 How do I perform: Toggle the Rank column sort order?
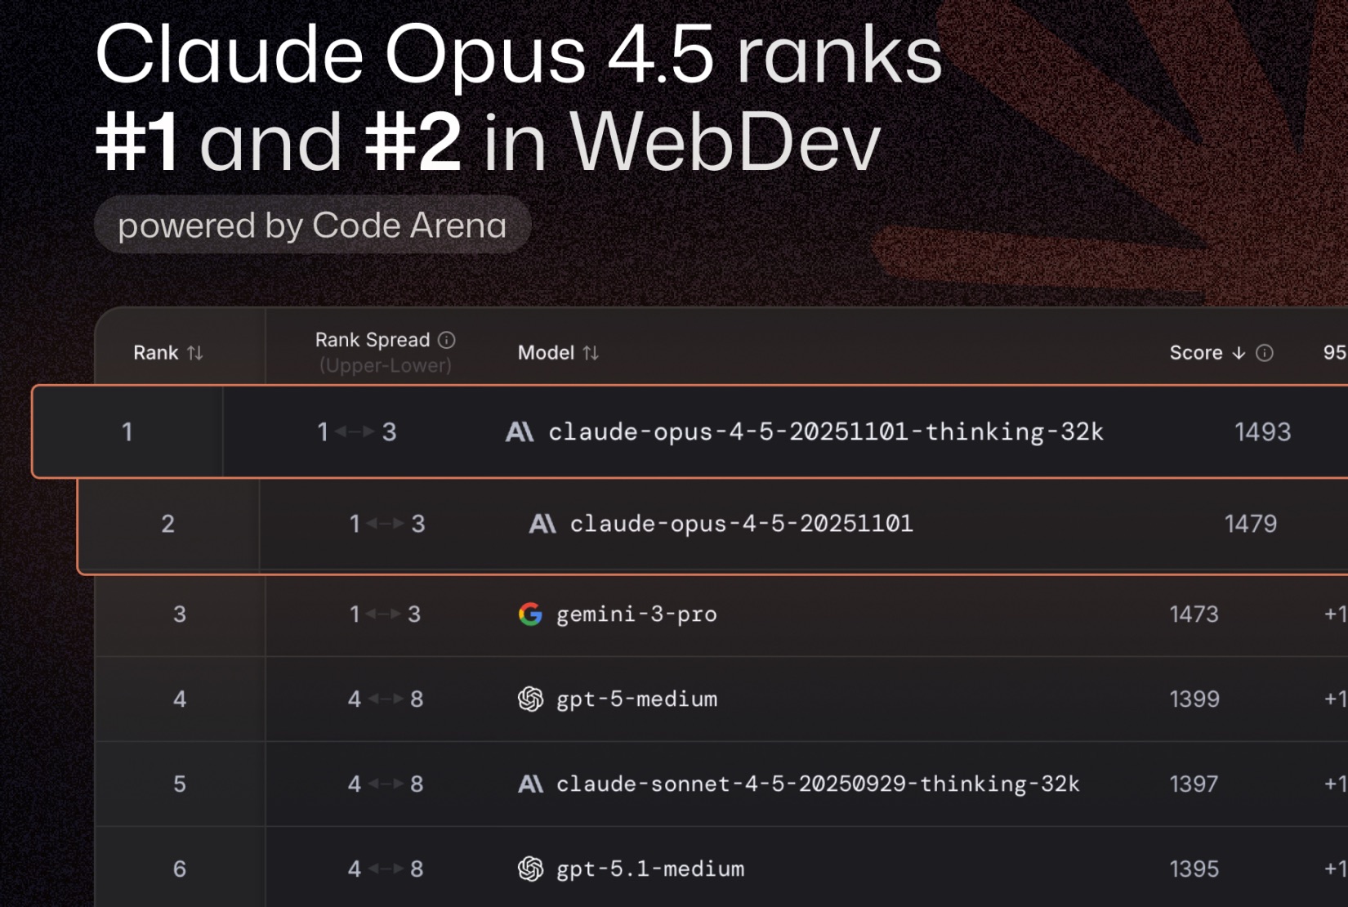click(x=194, y=353)
